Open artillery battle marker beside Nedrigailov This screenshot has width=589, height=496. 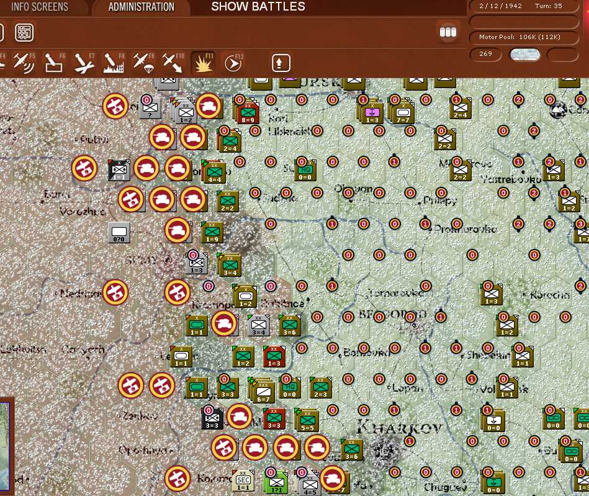click(115, 292)
